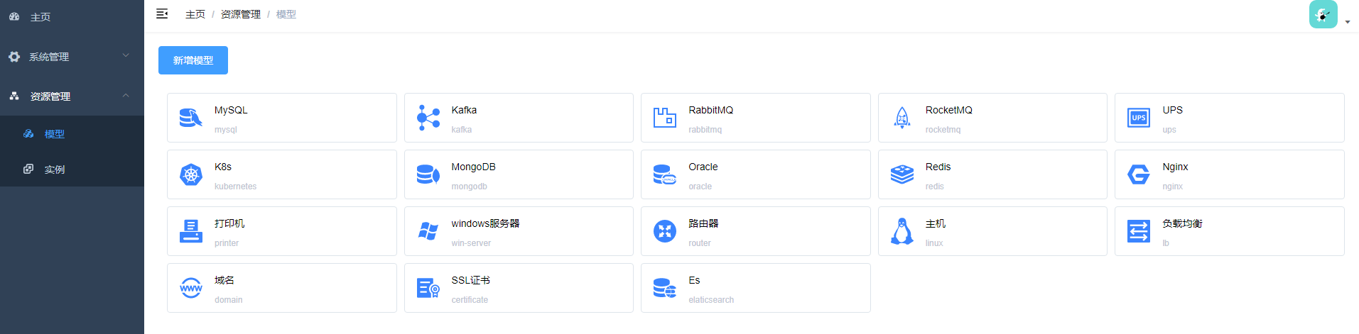The image size is (1359, 334).
Task: Click the certificate icon for SSL证书
Action: click(x=428, y=288)
